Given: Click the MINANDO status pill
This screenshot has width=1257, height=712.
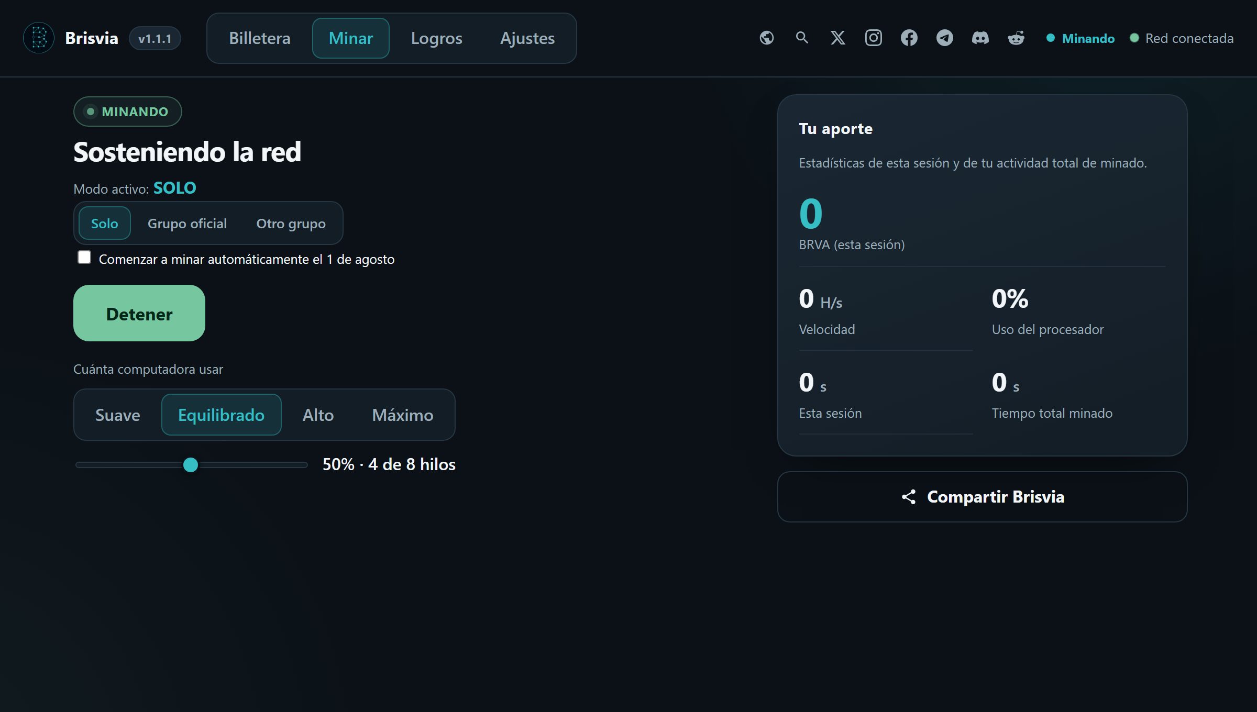Looking at the screenshot, I should coord(128,112).
